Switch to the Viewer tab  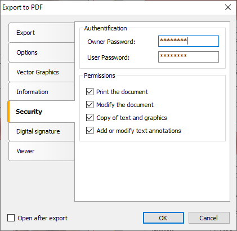(42, 151)
